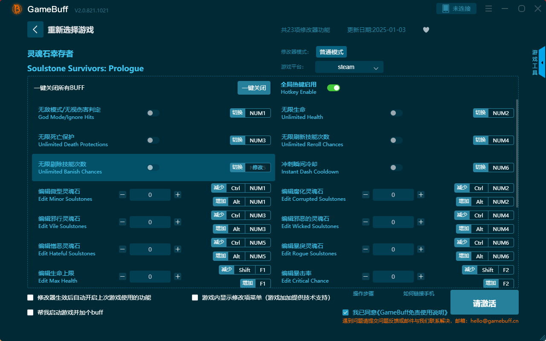Decrease Wicked Soulstones with minus icon
Viewport: 546px width, 341px height.
coord(366,222)
